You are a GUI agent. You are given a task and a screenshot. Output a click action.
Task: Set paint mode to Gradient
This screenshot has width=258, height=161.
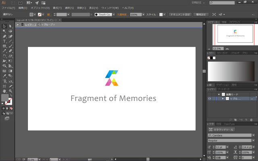pos(7,108)
